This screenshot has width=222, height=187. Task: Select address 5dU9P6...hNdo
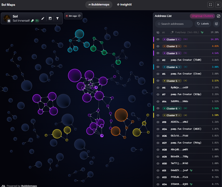(x=179, y=101)
